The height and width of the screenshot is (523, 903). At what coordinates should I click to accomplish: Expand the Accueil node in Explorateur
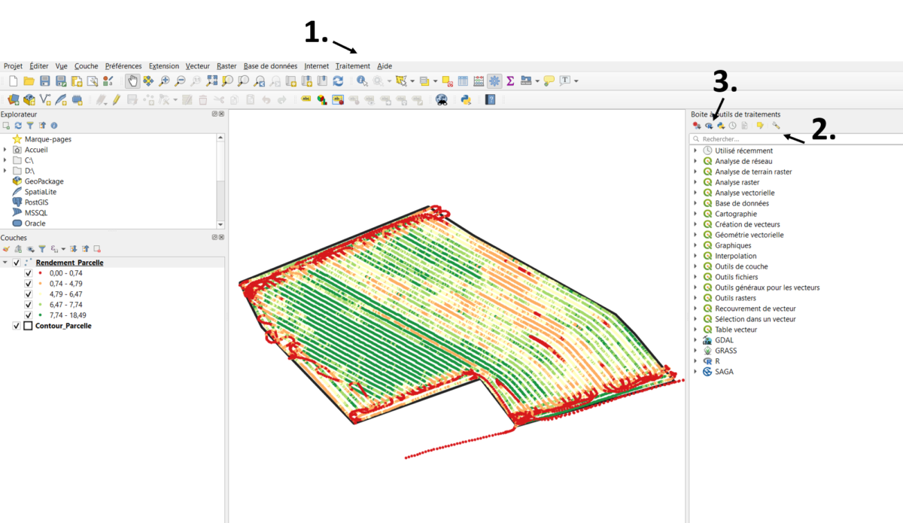pos(5,150)
